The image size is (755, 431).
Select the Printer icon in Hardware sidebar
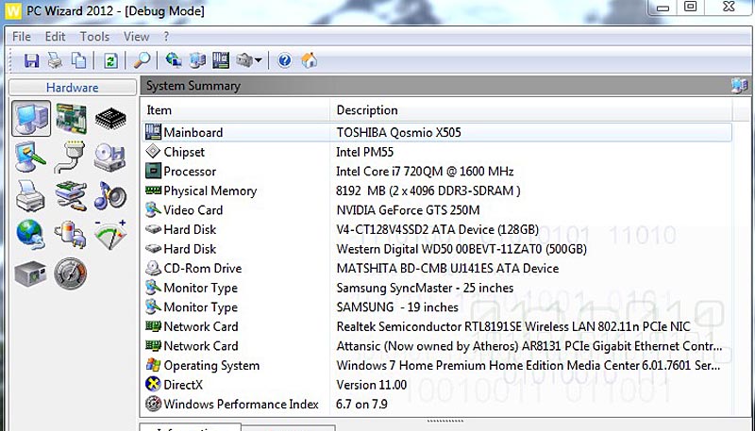[30, 195]
